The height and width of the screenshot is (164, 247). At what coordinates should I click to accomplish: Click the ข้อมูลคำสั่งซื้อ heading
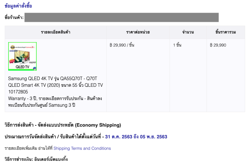pyautogui.click(x=18, y=6)
